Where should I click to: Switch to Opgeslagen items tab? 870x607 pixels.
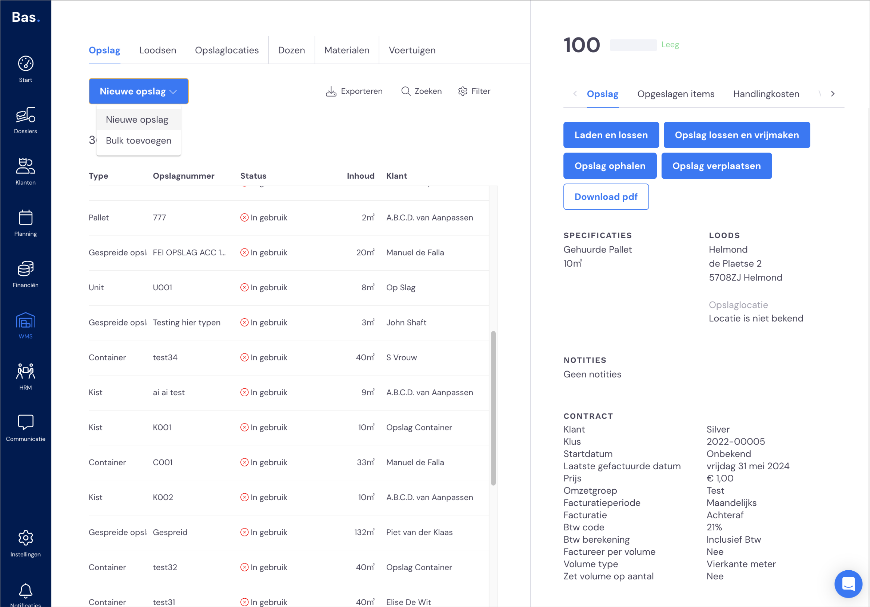[x=676, y=94]
